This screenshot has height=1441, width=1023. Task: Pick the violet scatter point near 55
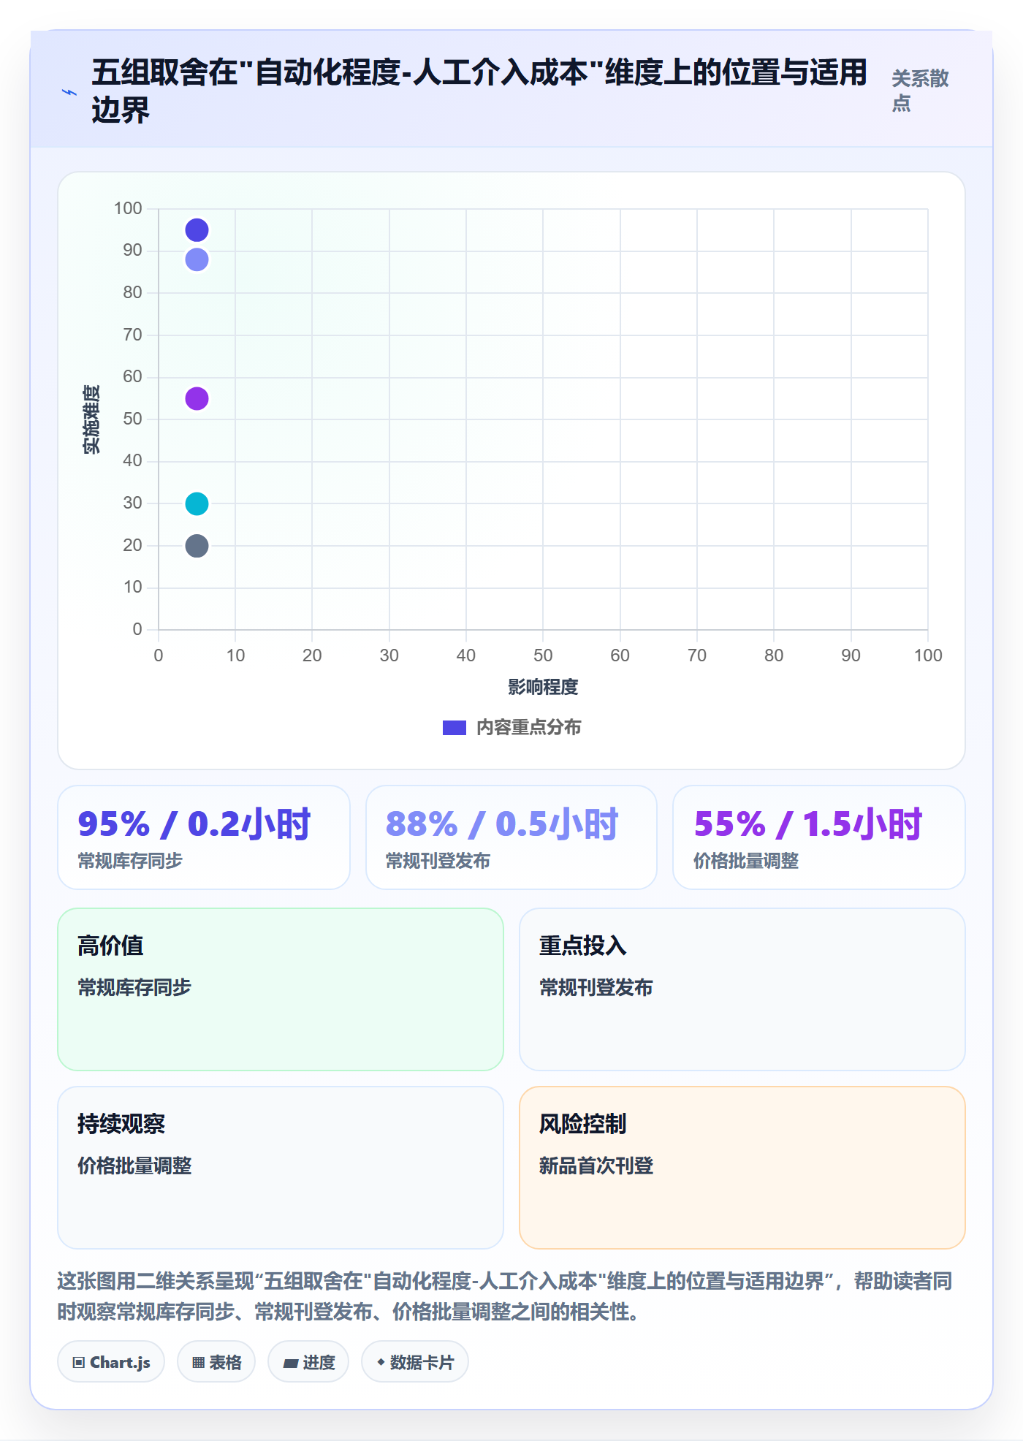click(x=197, y=398)
